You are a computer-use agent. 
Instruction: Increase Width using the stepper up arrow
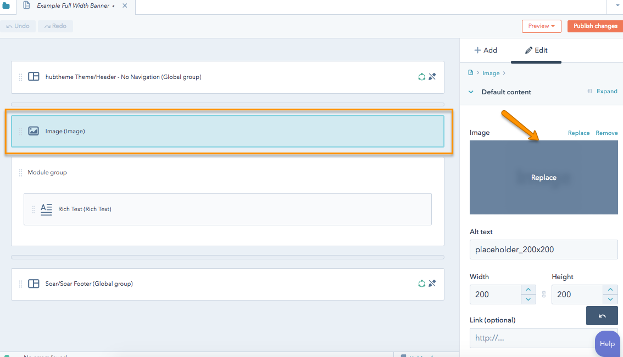[x=528, y=290]
